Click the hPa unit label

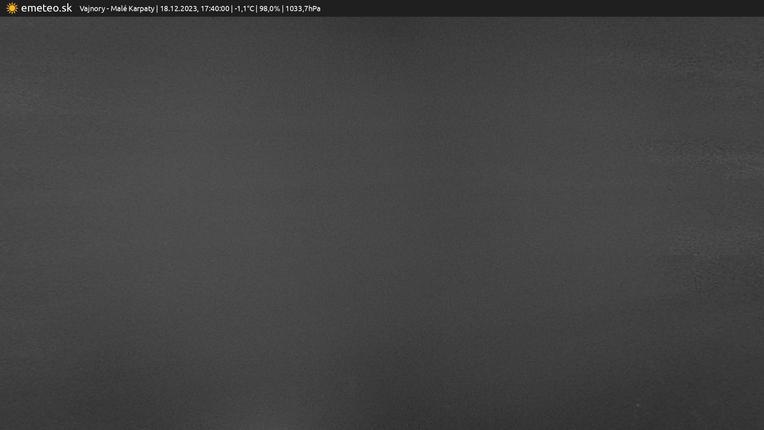314,8
